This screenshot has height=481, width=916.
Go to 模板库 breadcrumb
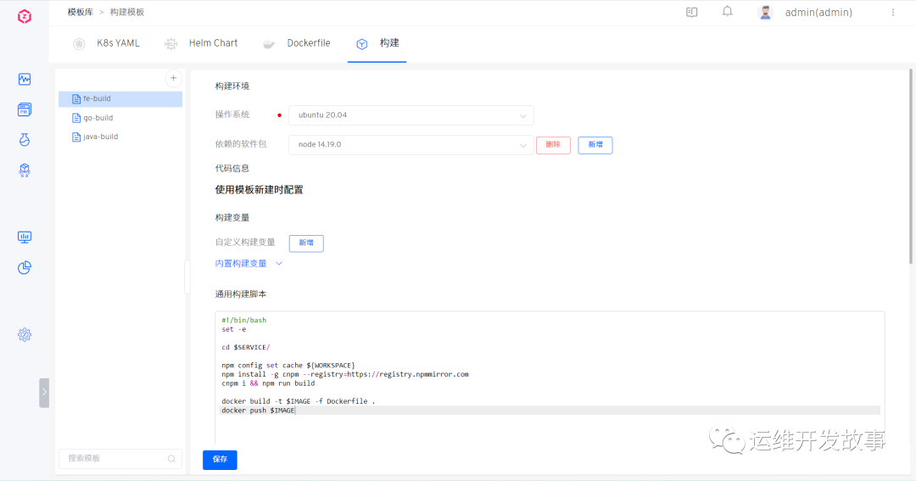tap(80, 12)
